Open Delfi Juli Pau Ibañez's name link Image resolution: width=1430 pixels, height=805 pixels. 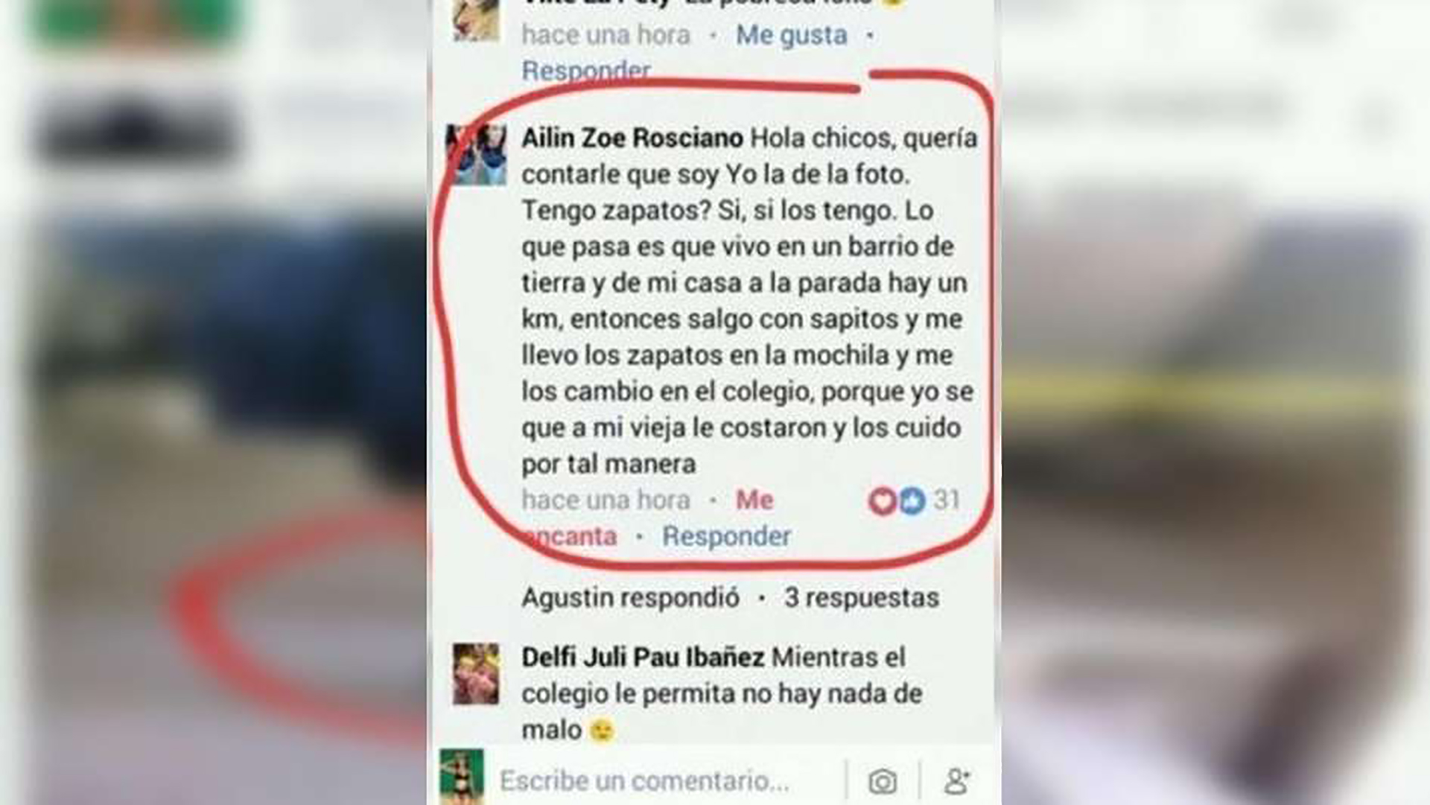coord(643,658)
